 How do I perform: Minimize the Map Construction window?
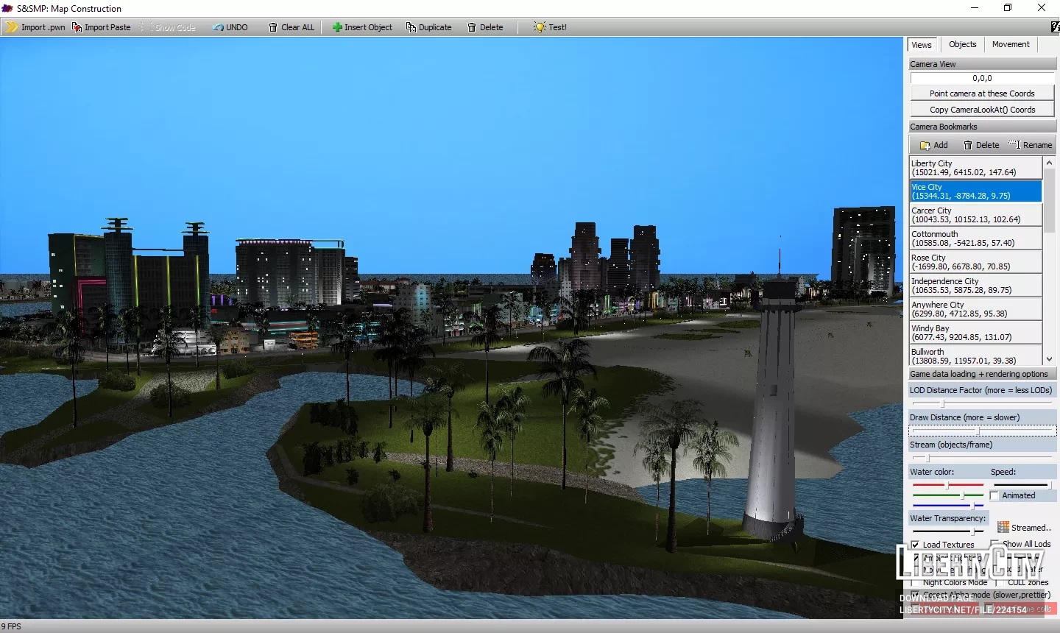point(975,8)
